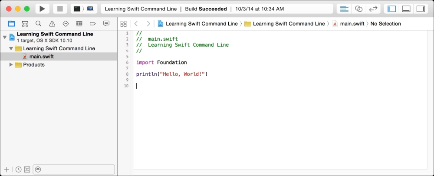Open the Breakpoint navigator tab
The image size is (434, 176).
(x=93, y=24)
